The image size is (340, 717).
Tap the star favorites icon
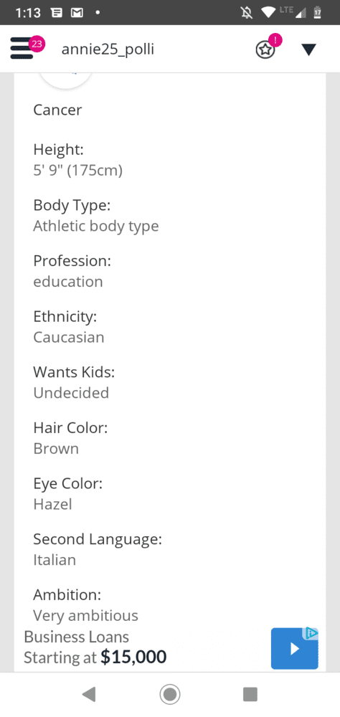[x=265, y=49]
